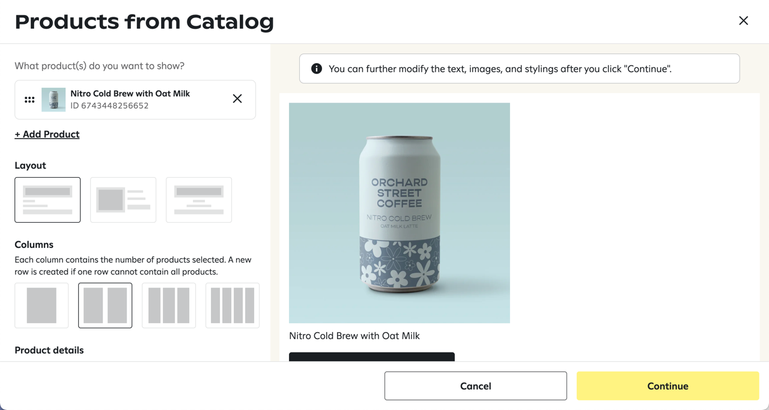Close the Products from Catalog dialog
The image size is (769, 410).
coord(743,21)
